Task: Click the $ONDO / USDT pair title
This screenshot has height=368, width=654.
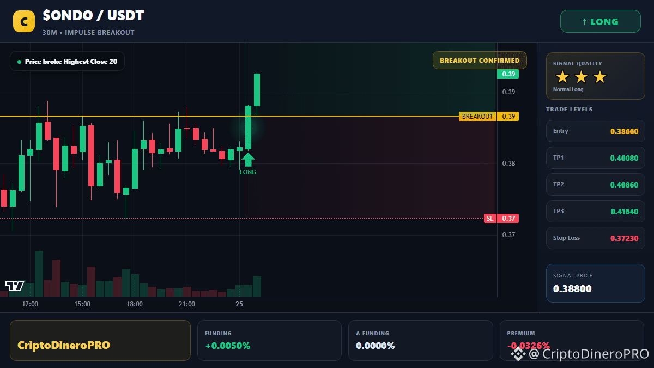Action: [93, 16]
